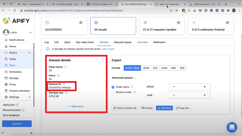Click the browser address bar URL
The image size is (242, 136).
click(74, 11)
